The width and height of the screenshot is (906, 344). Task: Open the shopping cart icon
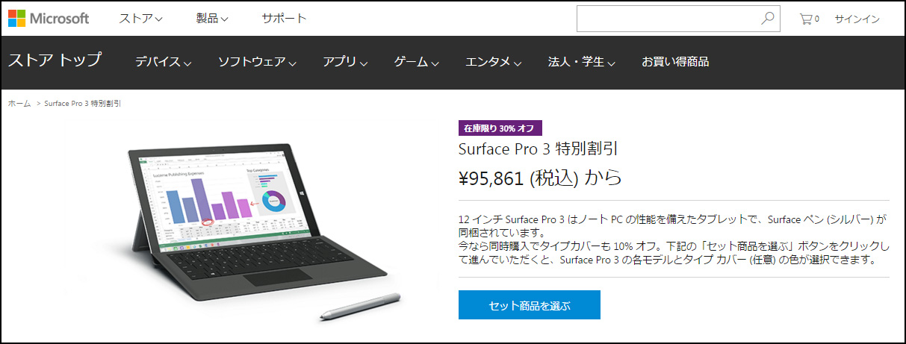[809, 19]
